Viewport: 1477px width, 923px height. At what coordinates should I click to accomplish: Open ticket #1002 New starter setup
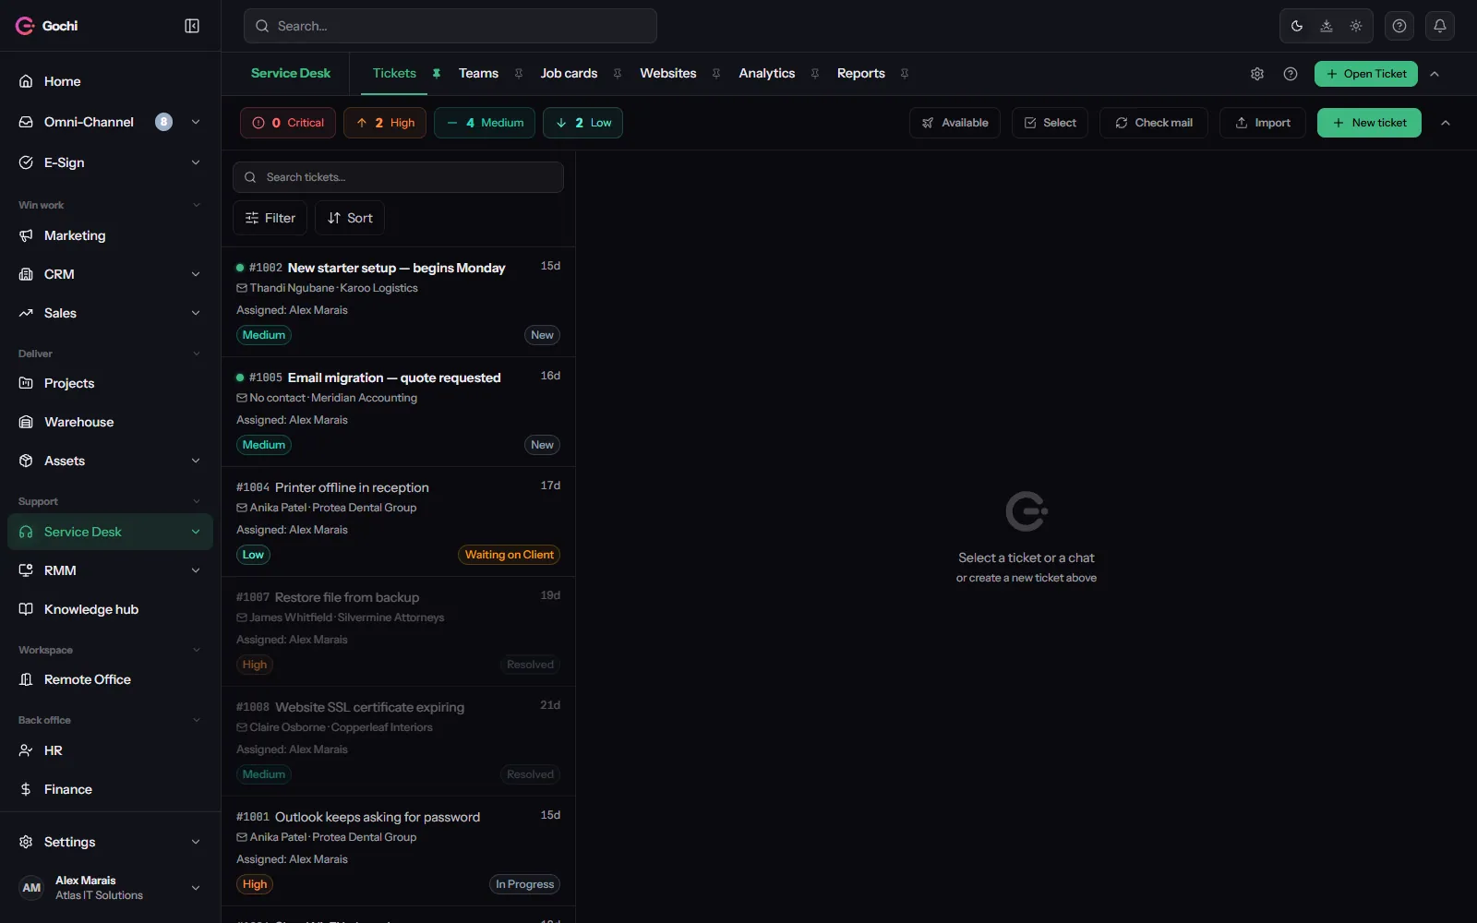398,302
